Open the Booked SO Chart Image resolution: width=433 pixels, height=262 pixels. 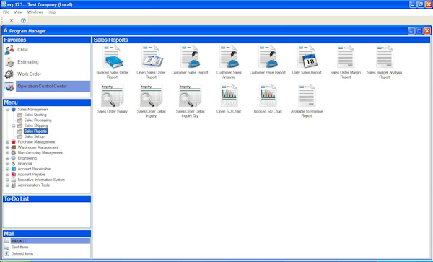click(268, 96)
